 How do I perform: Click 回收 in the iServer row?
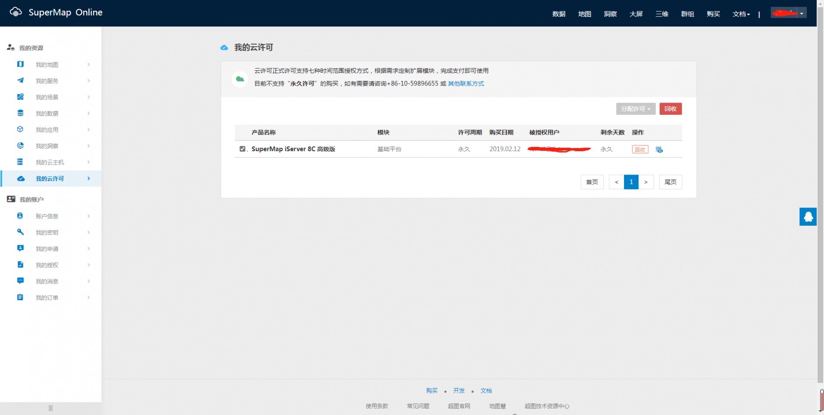pos(640,149)
